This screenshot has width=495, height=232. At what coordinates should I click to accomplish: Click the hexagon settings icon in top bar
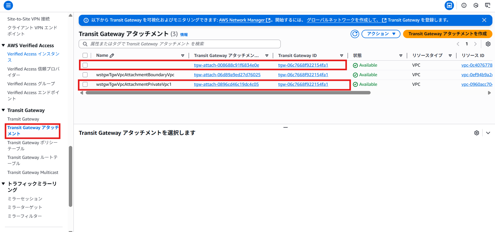(476, 5)
